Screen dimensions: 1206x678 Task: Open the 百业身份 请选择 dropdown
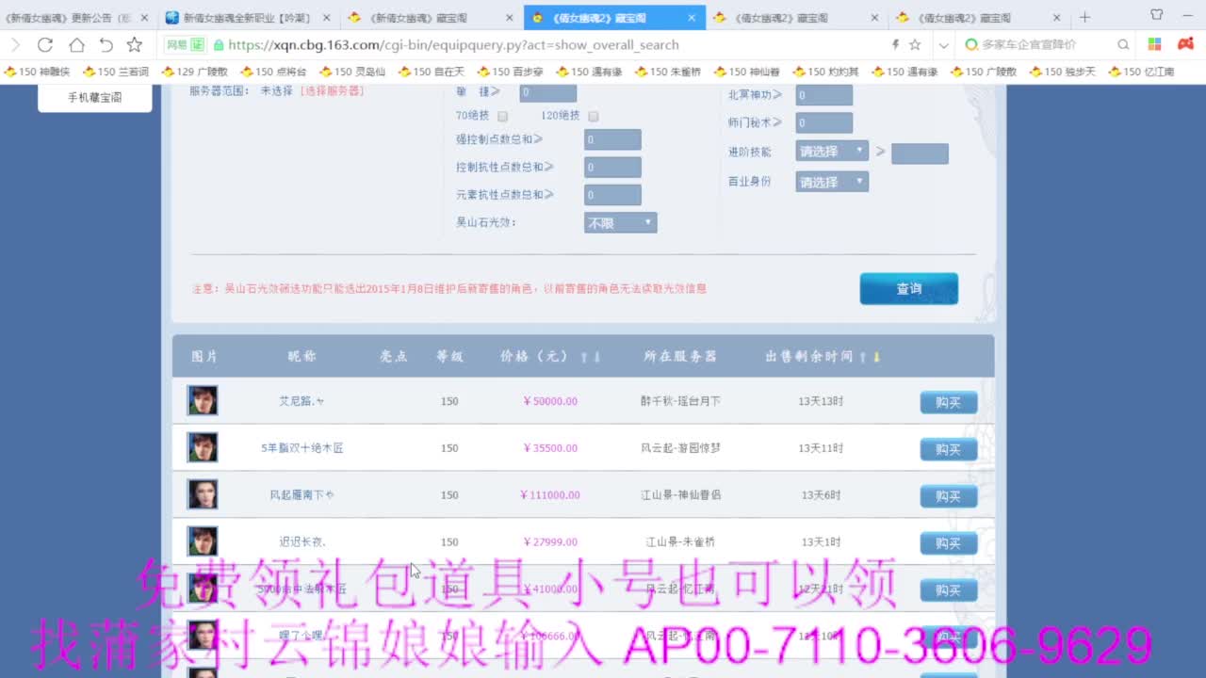pyautogui.click(x=831, y=181)
